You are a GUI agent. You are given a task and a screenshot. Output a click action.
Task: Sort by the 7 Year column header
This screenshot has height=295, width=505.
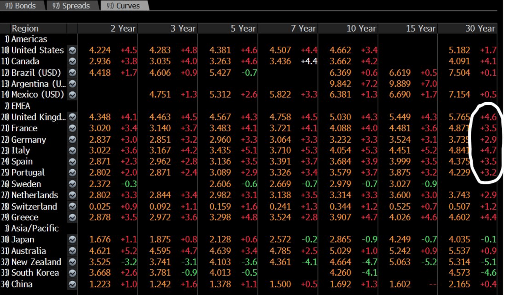click(303, 29)
